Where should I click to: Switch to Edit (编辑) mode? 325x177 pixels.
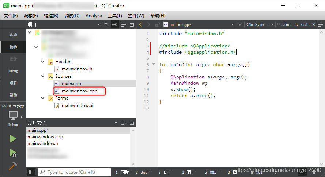tap(13, 47)
